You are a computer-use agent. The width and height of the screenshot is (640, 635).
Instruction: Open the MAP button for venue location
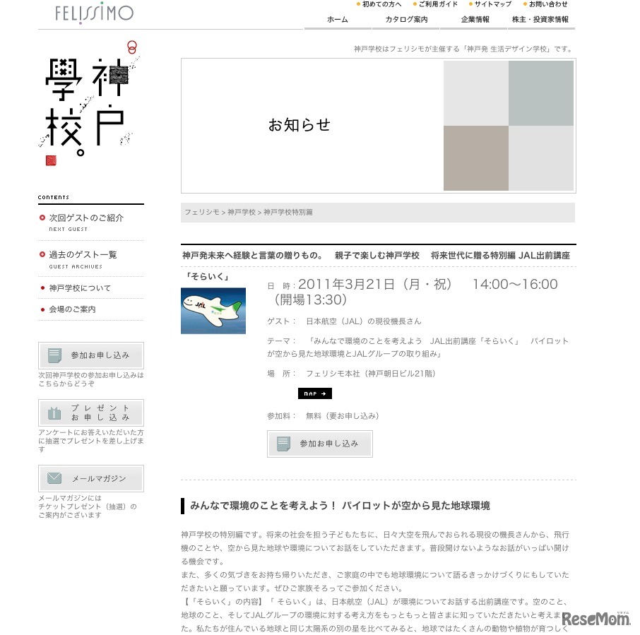[314, 393]
